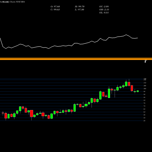Click the close price value C: 99.63
The width and height of the screenshot is (152, 152).
tap(55, 10)
